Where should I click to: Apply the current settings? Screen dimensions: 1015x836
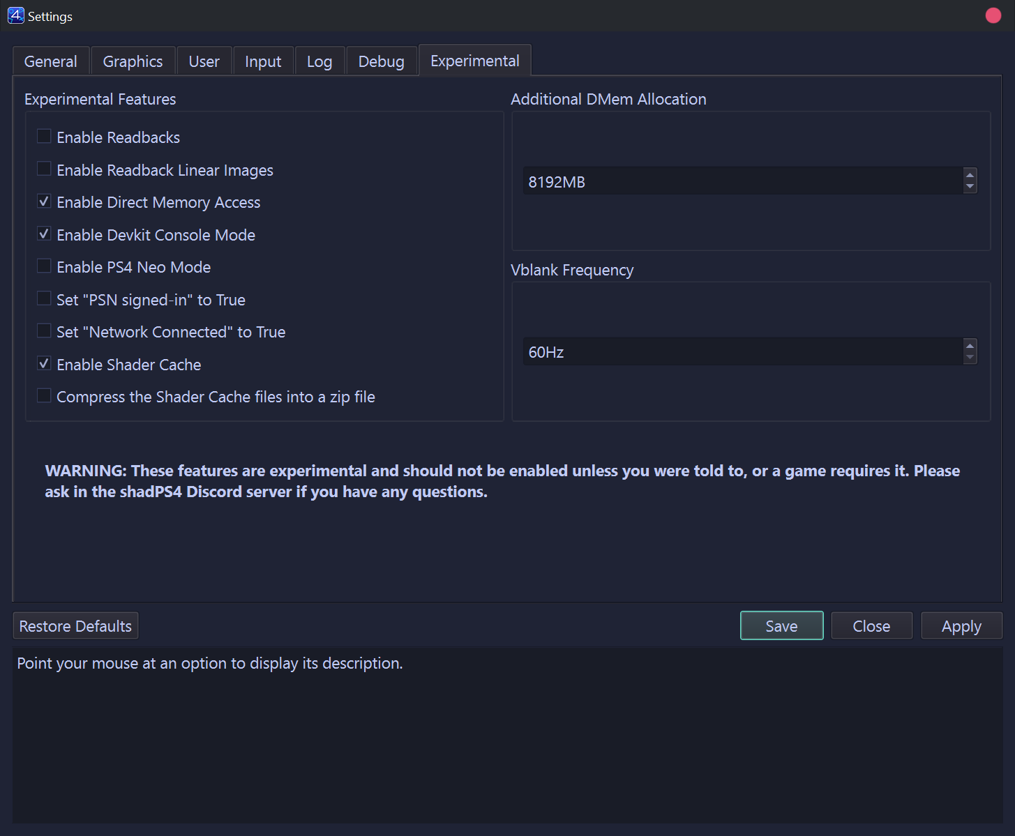coord(961,626)
